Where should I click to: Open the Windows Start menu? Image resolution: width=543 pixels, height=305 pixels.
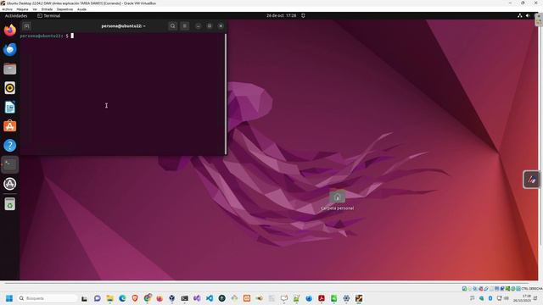pos(9,298)
